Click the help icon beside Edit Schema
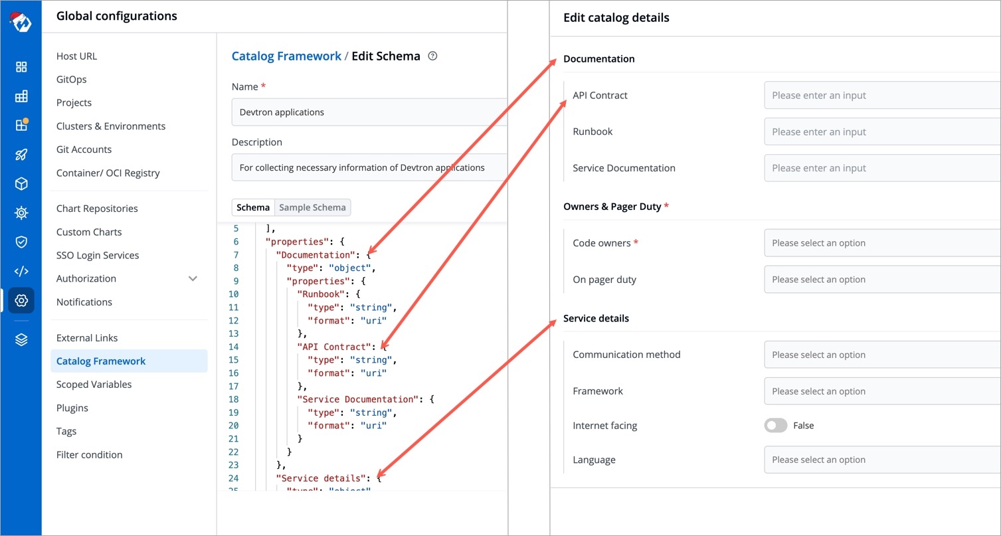This screenshot has height=536, width=1001. (x=432, y=56)
